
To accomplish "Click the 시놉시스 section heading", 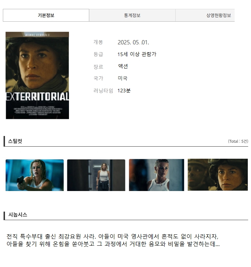I will (x=18, y=215).
